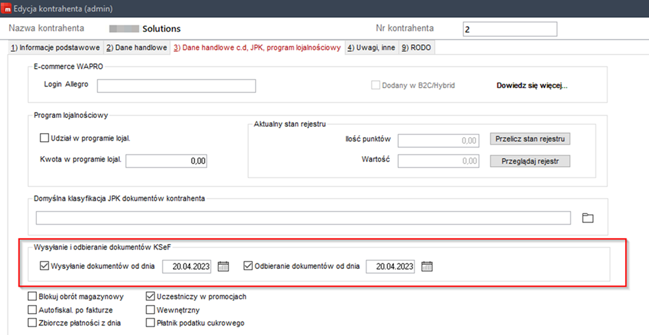
Task: Click into Login Allegro text field
Action: 176,85
